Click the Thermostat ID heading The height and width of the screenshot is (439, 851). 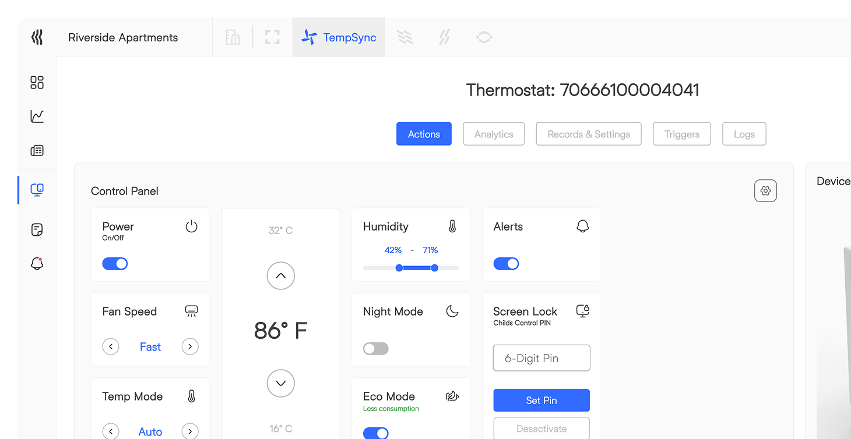(x=583, y=90)
